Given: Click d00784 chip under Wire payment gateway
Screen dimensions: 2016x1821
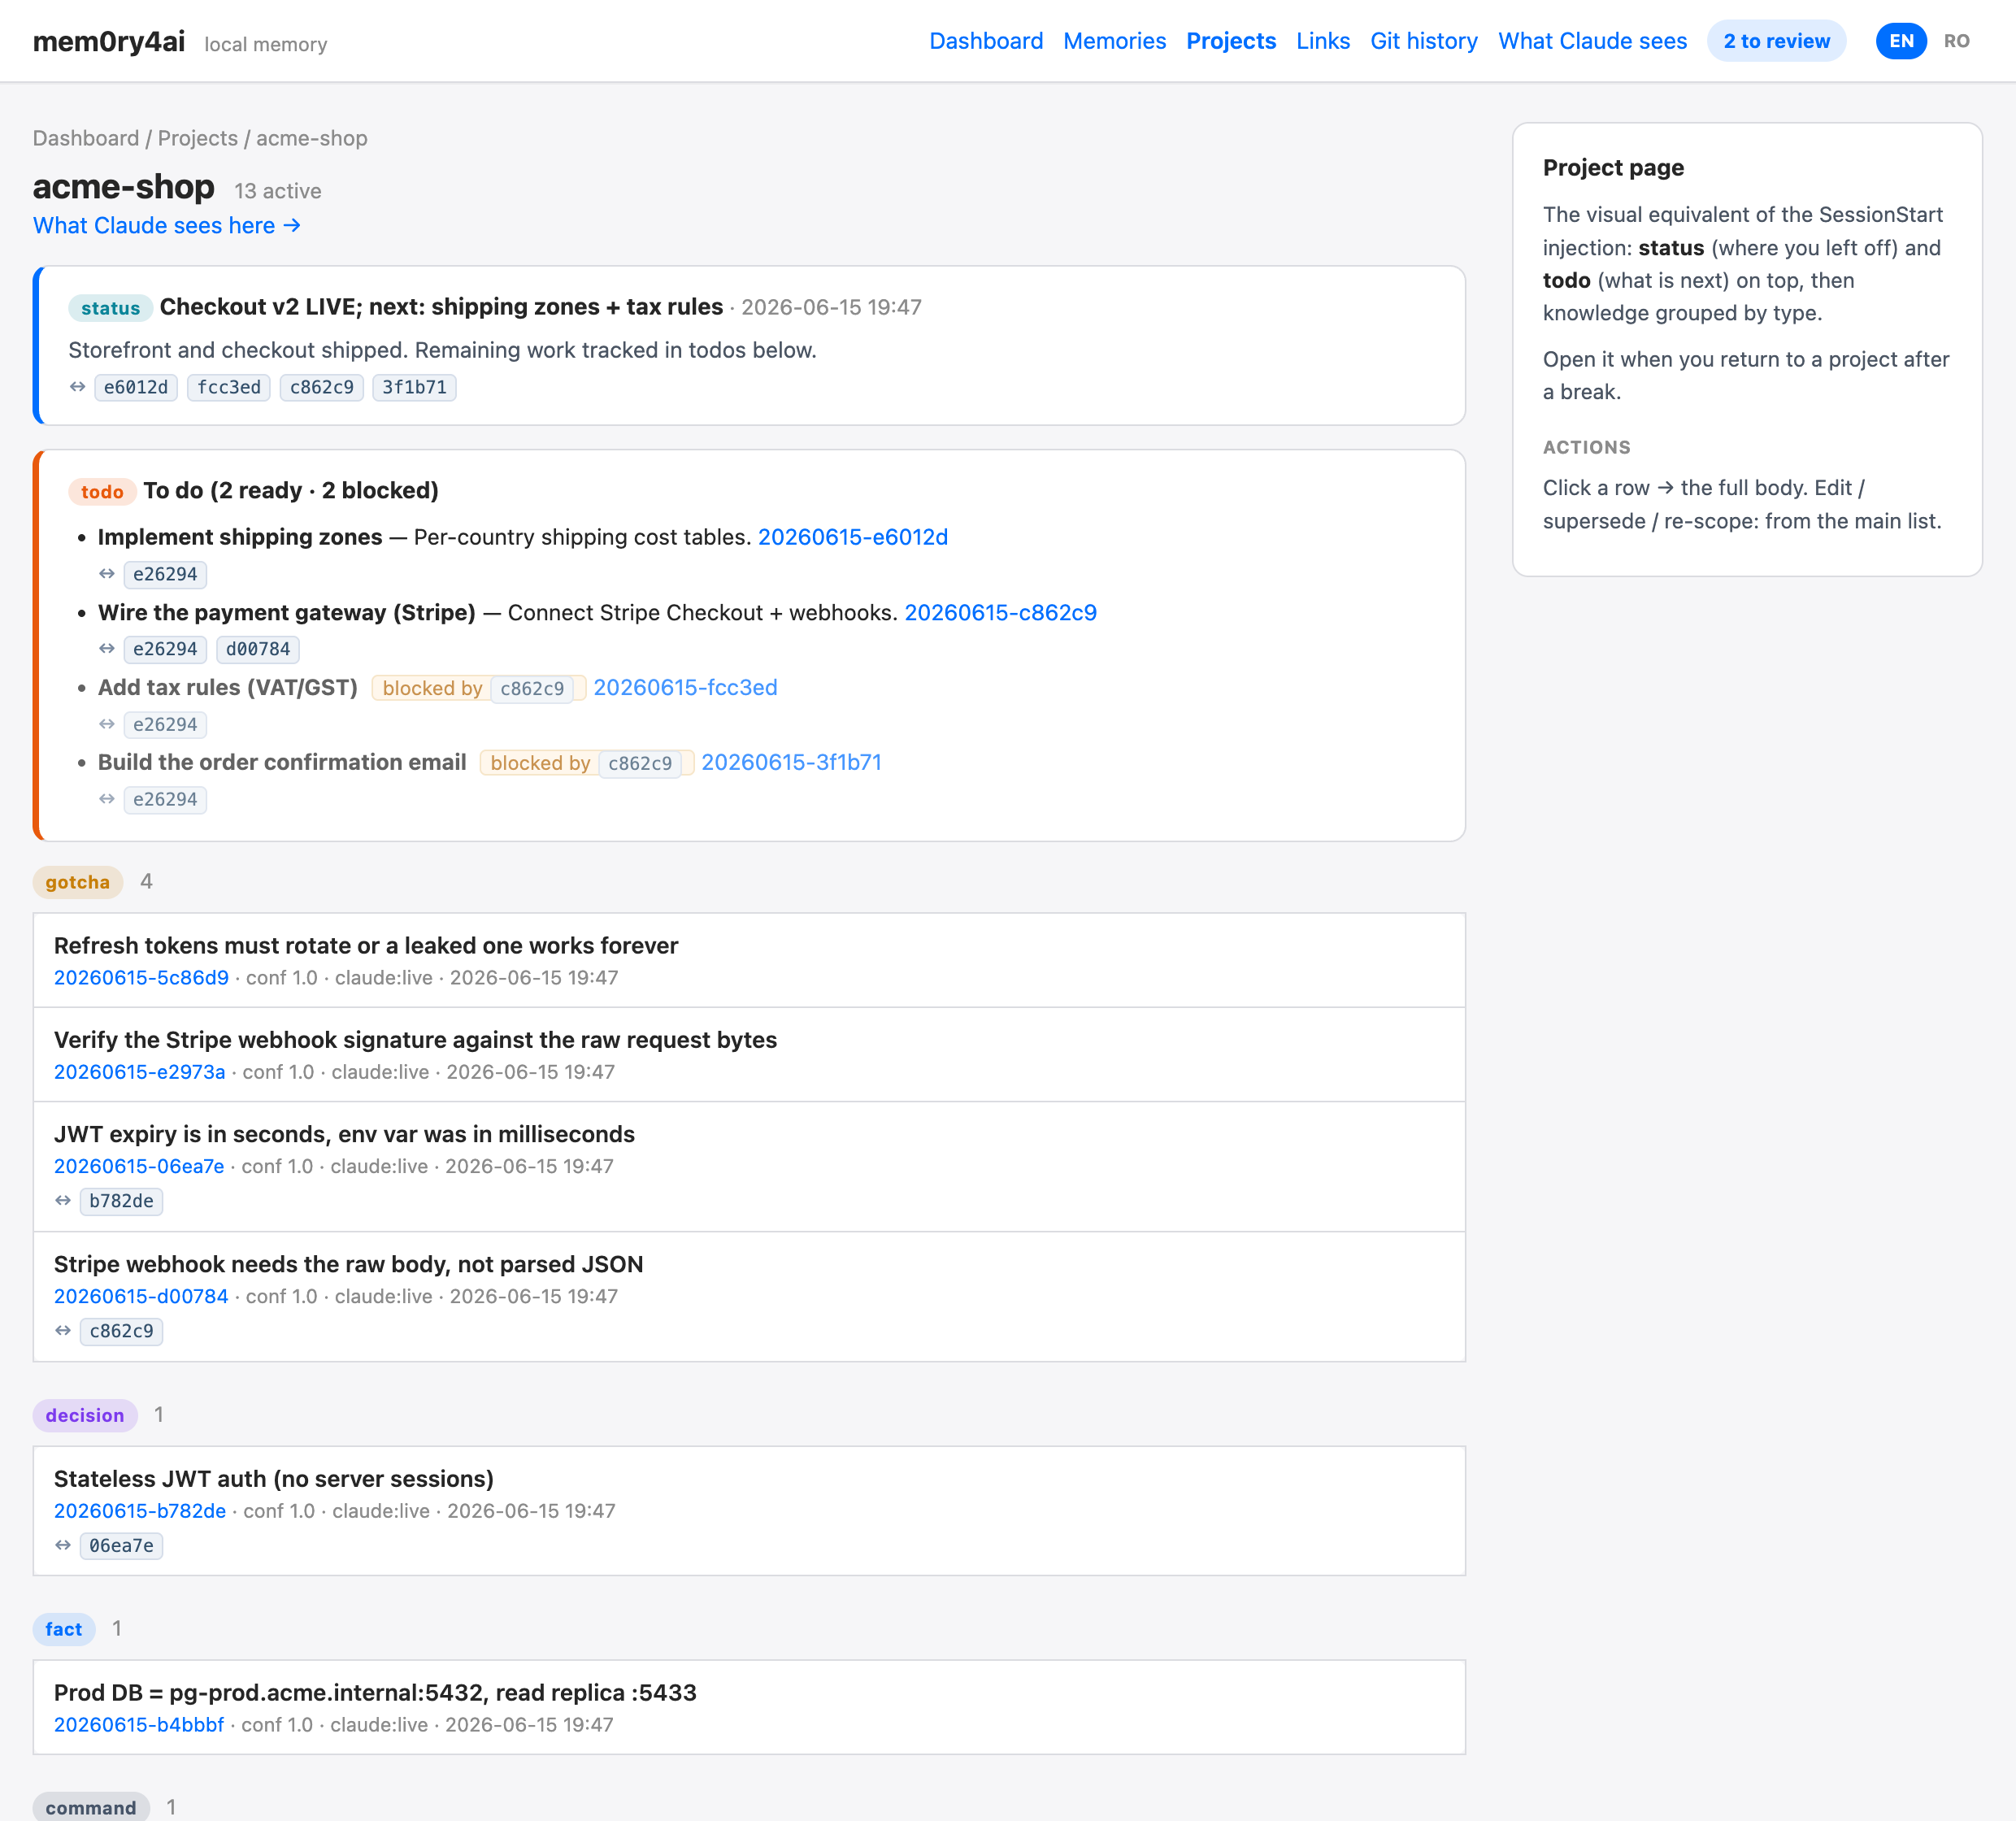Looking at the screenshot, I should tap(258, 649).
